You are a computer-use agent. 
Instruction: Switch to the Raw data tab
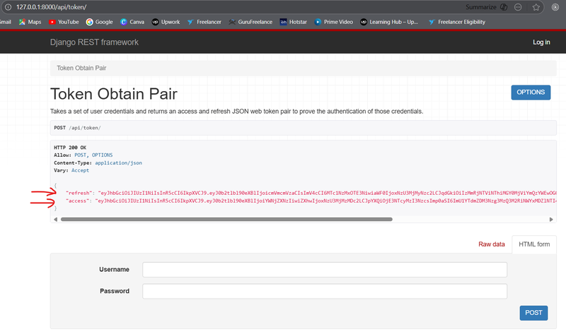[492, 244]
